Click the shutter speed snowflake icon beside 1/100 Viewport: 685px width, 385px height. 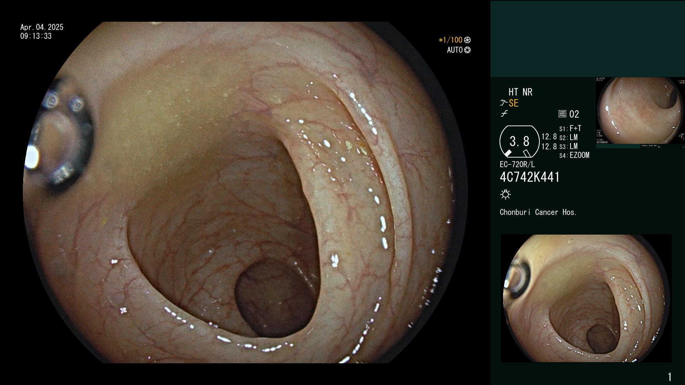(x=467, y=40)
